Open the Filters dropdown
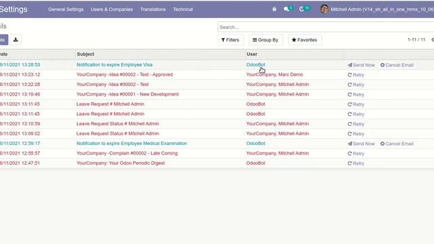The image size is (434, 244). (x=231, y=40)
